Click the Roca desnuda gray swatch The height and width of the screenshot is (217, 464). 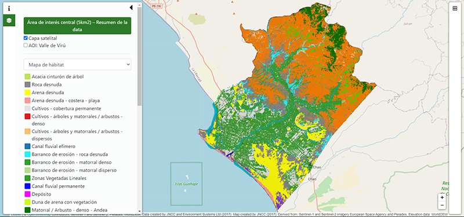click(27, 84)
